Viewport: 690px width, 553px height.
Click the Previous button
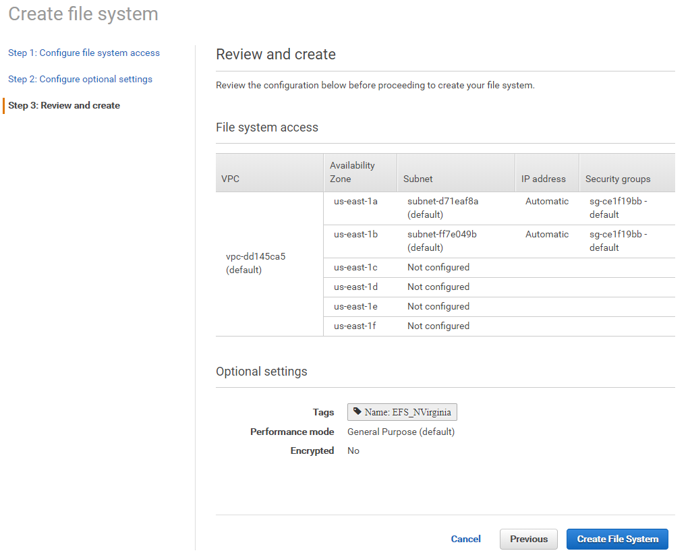(528, 539)
